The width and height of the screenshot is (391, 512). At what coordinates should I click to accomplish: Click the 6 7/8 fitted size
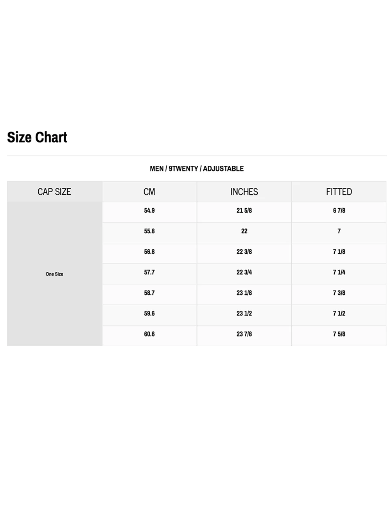(x=339, y=211)
